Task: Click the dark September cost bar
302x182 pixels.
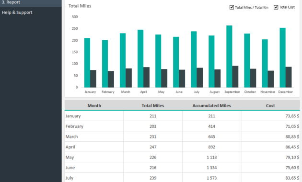Action: click(x=235, y=77)
